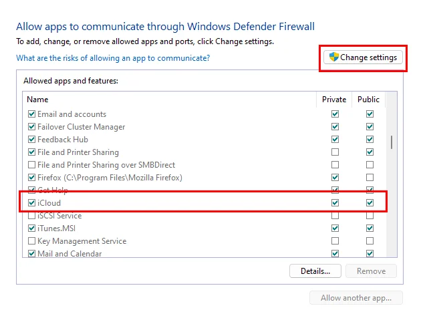Viewport: 425px width, 320px height.
Task: Click the Public column header
Action: click(x=368, y=100)
